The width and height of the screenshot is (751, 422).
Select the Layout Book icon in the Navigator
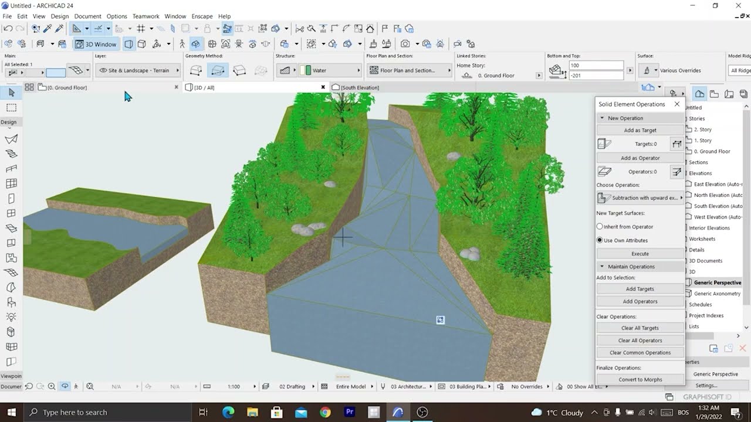[729, 94]
